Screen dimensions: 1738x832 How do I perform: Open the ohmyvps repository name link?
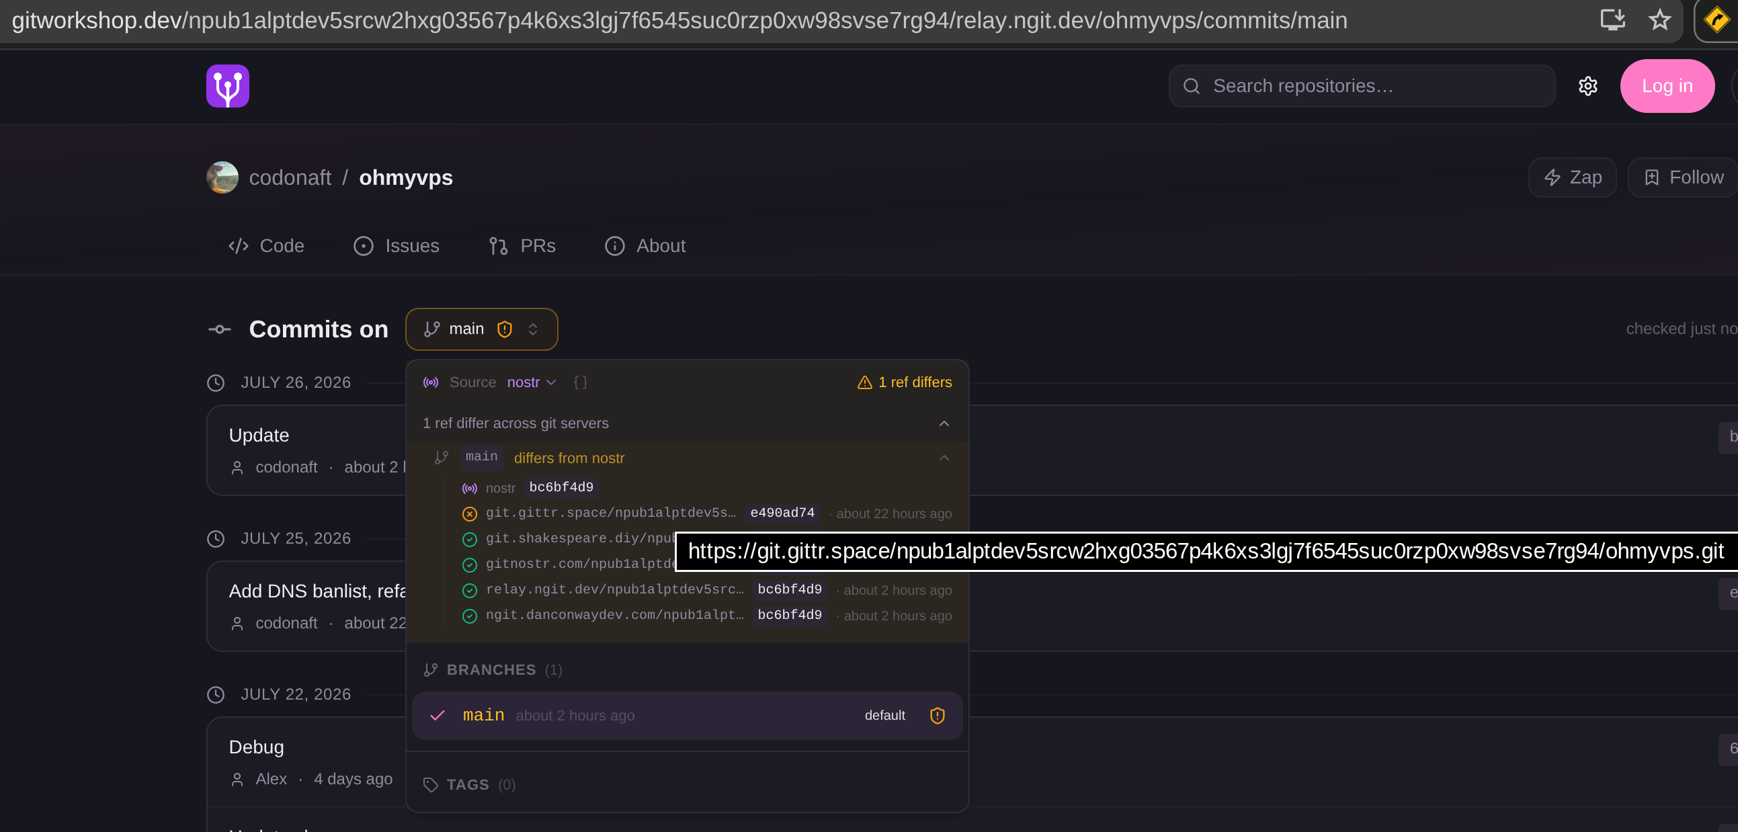pyautogui.click(x=405, y=177)
